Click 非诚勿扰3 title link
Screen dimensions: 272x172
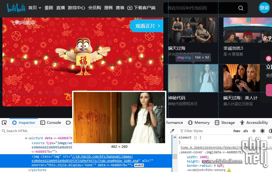tap(233, 48)
